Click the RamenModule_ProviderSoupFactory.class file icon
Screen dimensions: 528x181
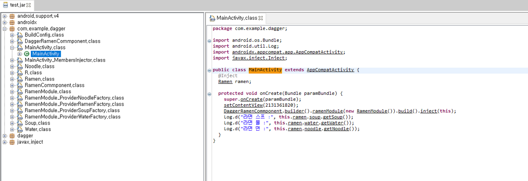pos(20,110)
